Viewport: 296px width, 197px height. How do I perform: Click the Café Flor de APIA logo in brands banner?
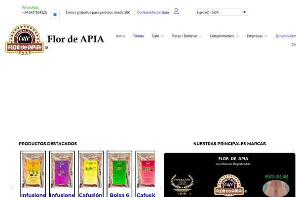coord(229,186)
